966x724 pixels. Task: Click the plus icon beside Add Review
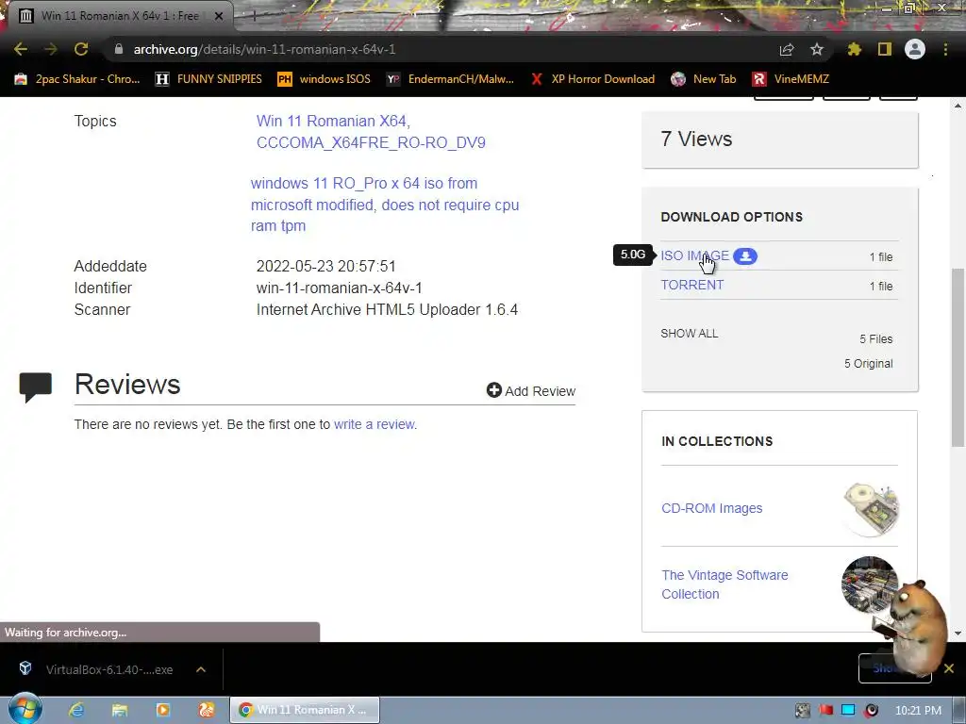coord(494,390)
